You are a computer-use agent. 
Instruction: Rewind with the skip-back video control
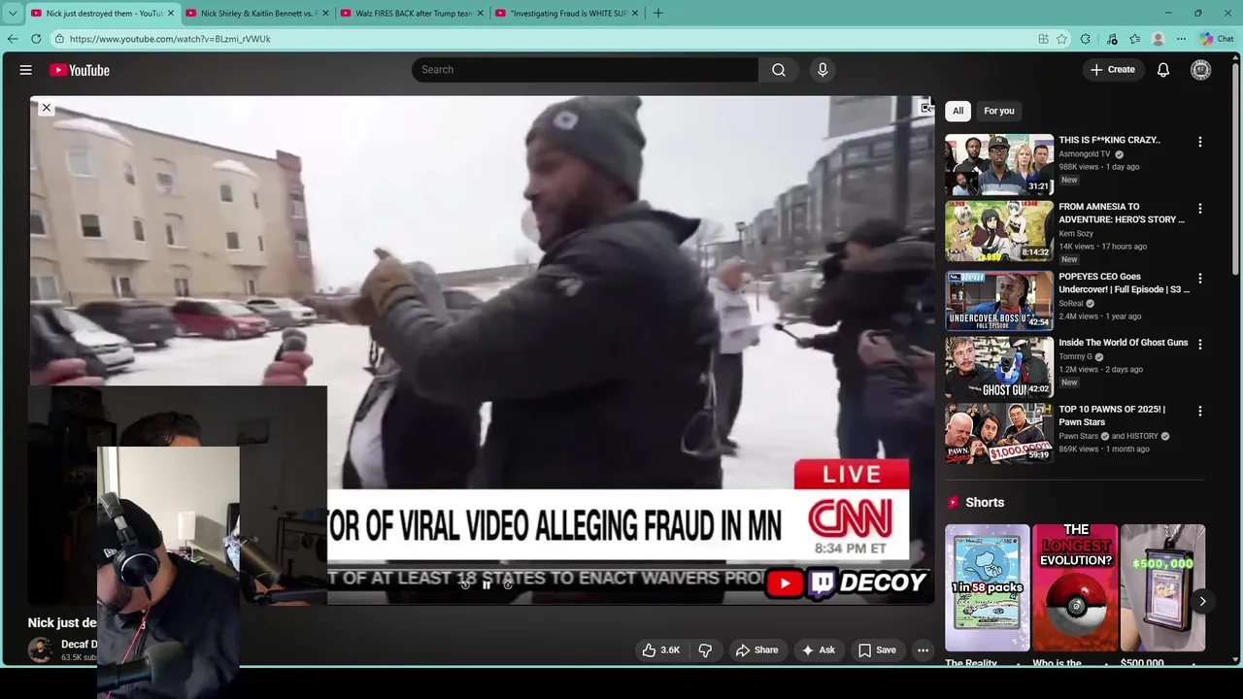[465, 584]
